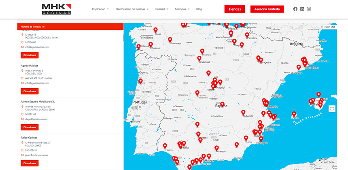Select the store pin at Palencia
The image size is (348, 170).
(x=202, y=51)
